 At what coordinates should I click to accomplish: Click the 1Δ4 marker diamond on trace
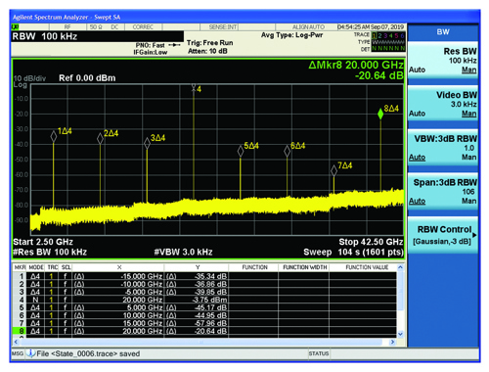coord(54,136)
